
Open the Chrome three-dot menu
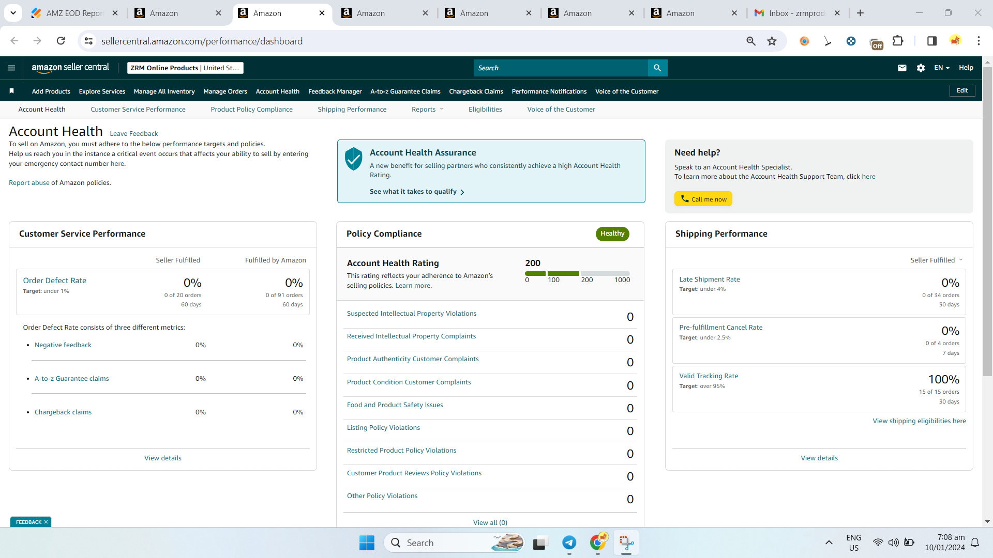(x=979, y=41)
